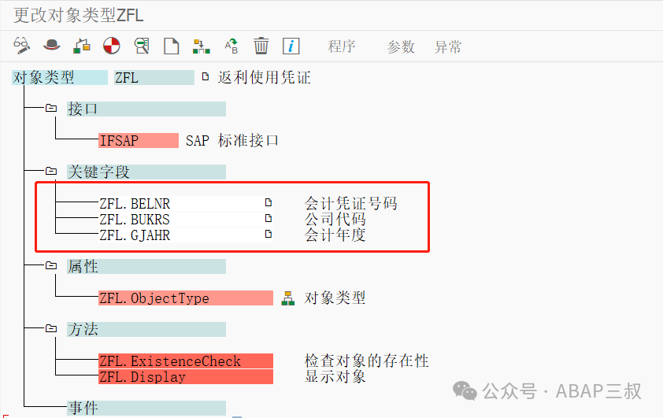Open the 异常 exceptions button
The width and height of the screenshot is (663, 418).
448,46
